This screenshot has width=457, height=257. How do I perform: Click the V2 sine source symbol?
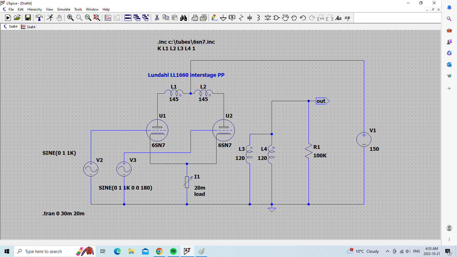click(x=91, y=169)
